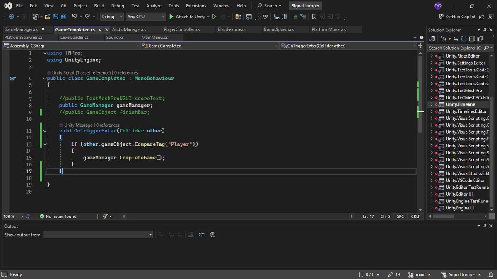Pin the GameManager.cs tab

(43, 29)
